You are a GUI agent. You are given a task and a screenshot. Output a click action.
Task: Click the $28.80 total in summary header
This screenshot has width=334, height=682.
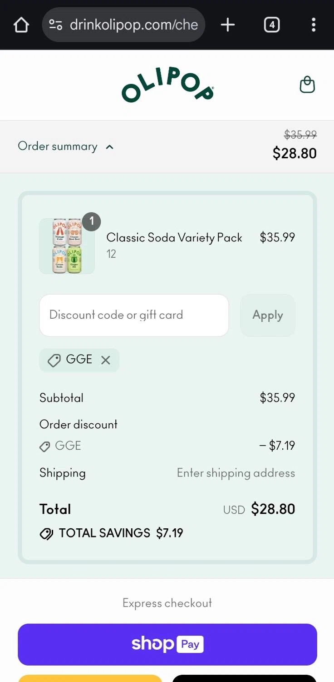[x=295, y=153]
